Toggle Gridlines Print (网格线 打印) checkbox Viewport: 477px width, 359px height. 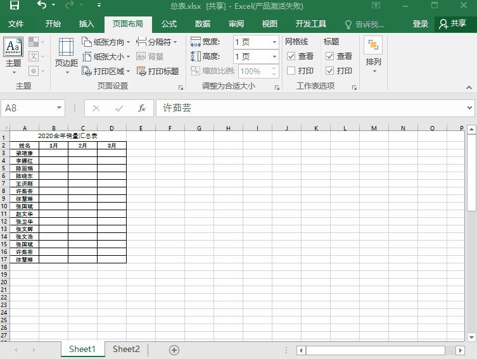291,70
